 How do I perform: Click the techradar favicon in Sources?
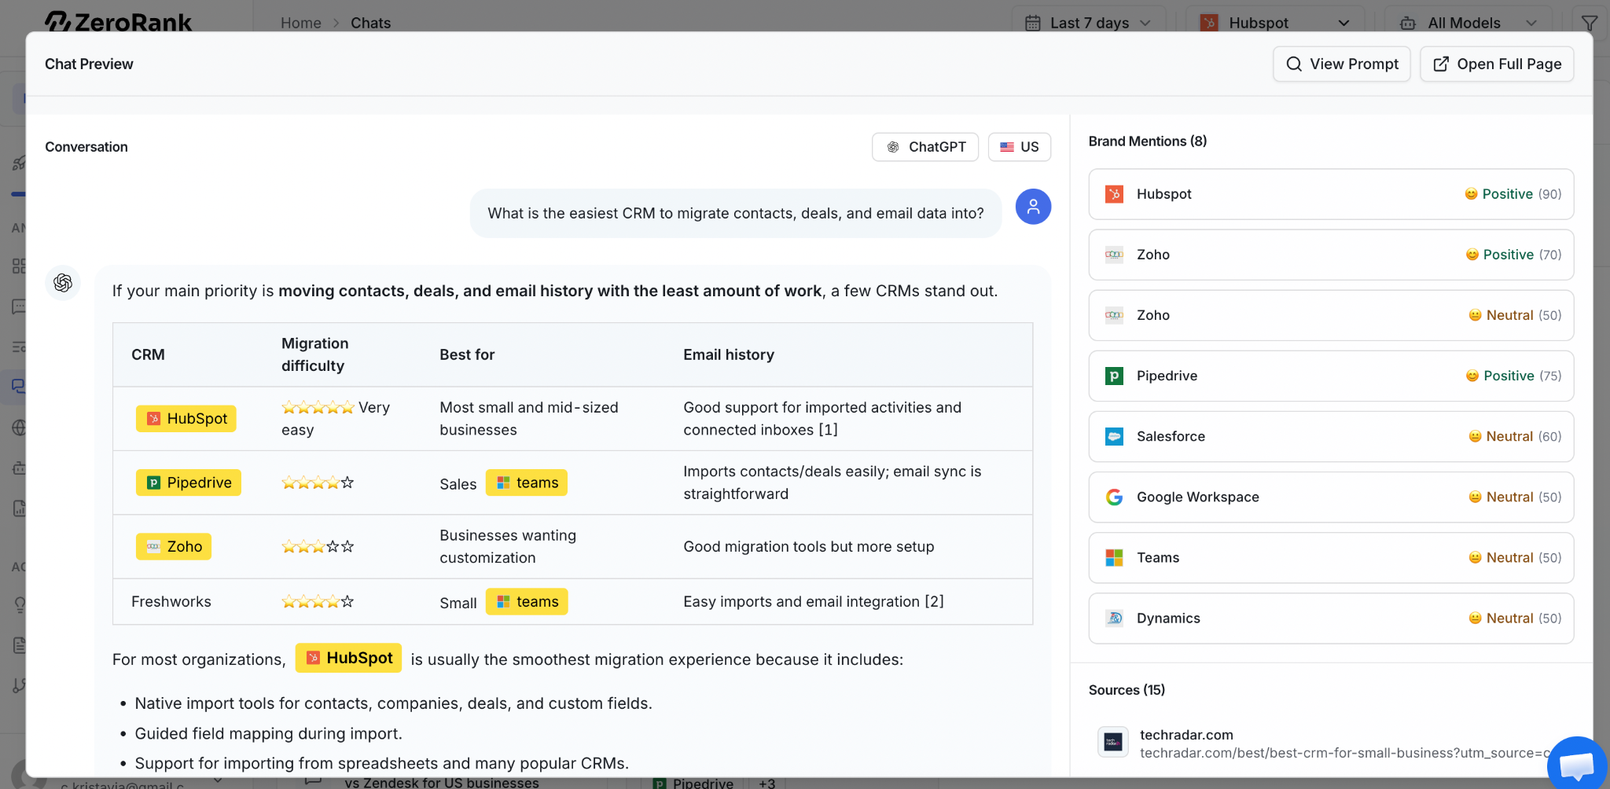tap(1113, 742)
